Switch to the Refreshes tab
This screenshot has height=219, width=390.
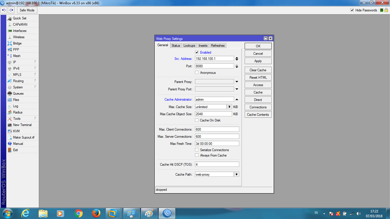(x=218, y=46)
